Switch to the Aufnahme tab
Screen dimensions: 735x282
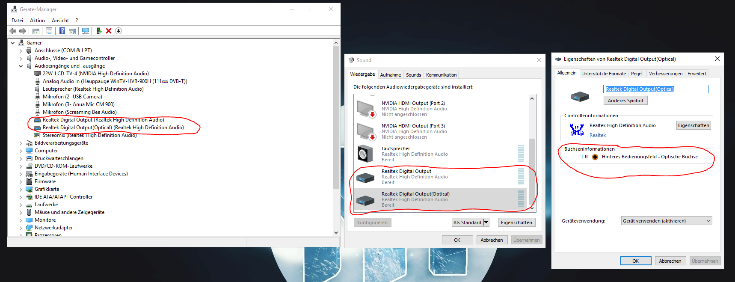point(390,75)
